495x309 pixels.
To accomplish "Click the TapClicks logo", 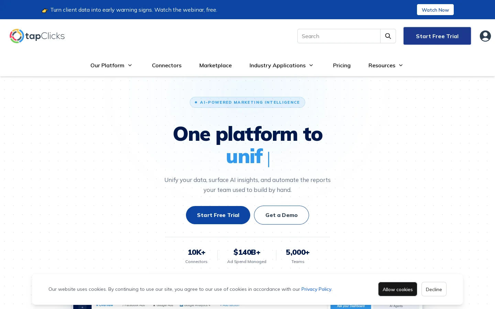I will pos(37,36).
